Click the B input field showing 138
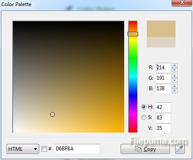This screenshot has width=193, height=160. tap(163, 89)
